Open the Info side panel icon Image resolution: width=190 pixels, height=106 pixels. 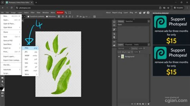coord(114,22)
